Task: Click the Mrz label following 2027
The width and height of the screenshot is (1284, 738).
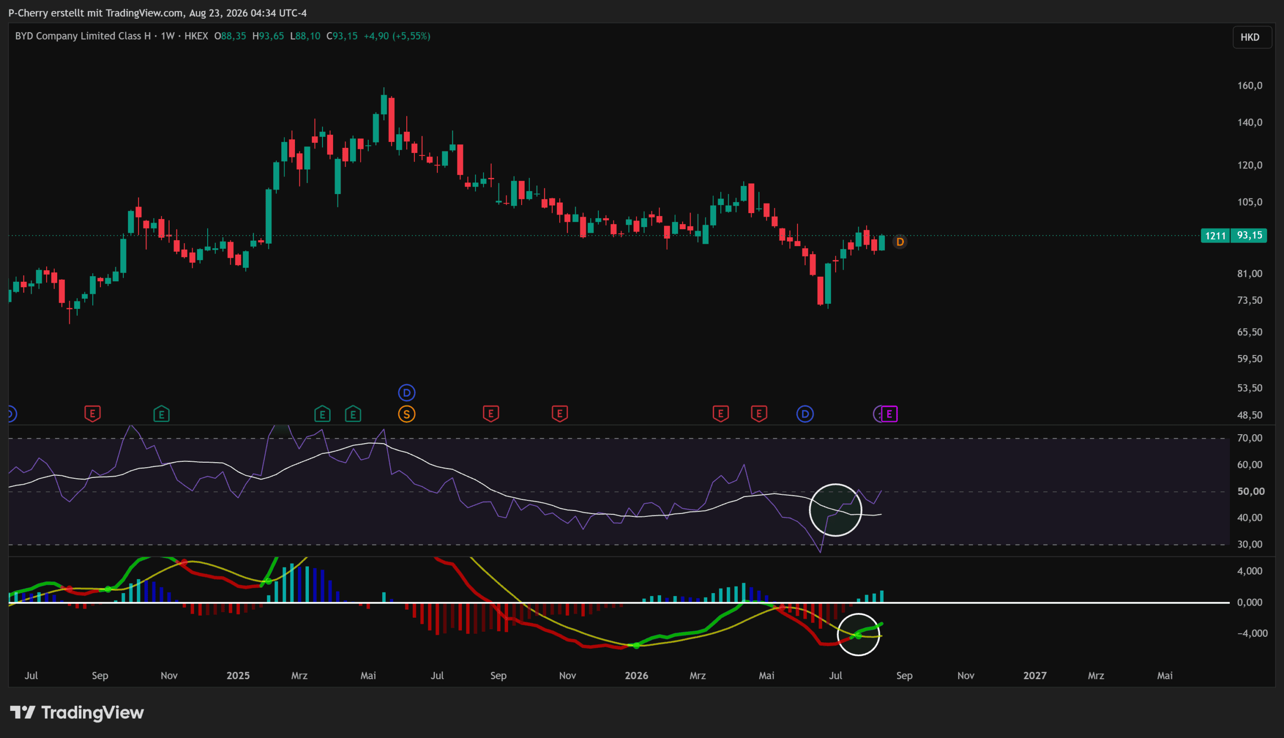Action: pos(1096,675)
